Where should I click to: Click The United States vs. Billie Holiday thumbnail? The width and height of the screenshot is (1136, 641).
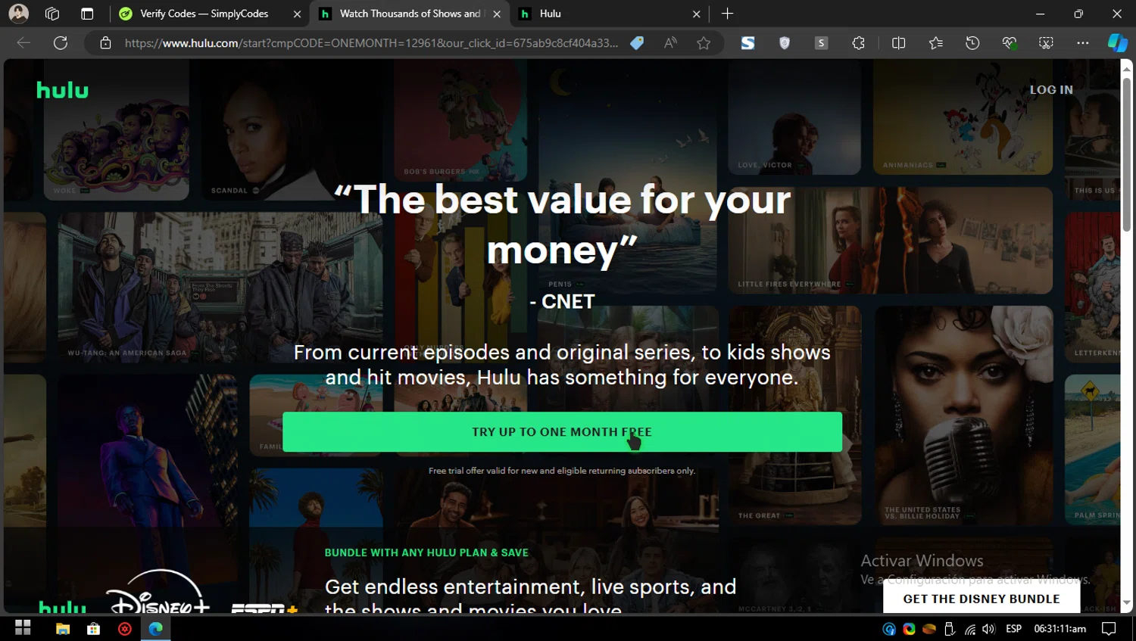[963, 415]
